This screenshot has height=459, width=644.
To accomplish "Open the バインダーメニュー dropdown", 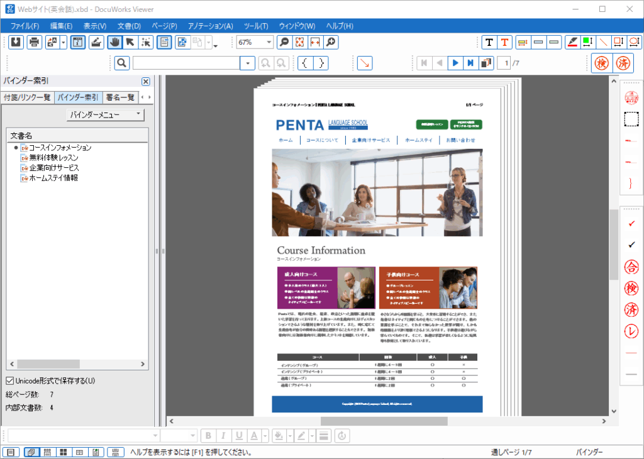I will pos(105,114).
